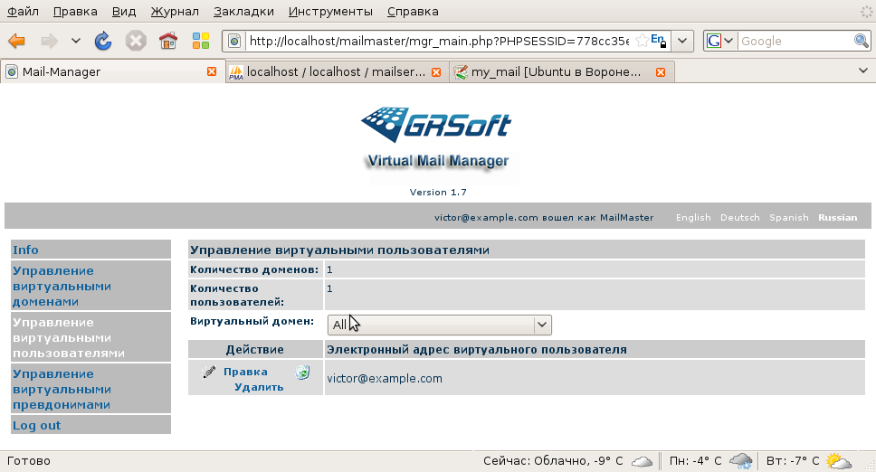Switch interface language to English

click(x=693, y=218)
